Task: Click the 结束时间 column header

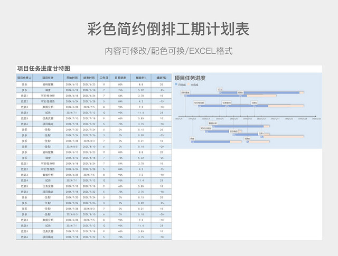Action: 89,78
